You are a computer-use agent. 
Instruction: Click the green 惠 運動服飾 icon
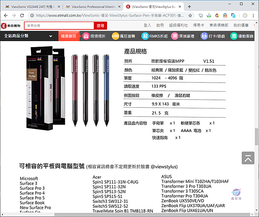(x=234, y=36)
